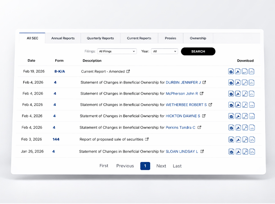Screen dimensions: 275x204
Task: Expand the Year dropdown
Action: [x=164, y=51]
